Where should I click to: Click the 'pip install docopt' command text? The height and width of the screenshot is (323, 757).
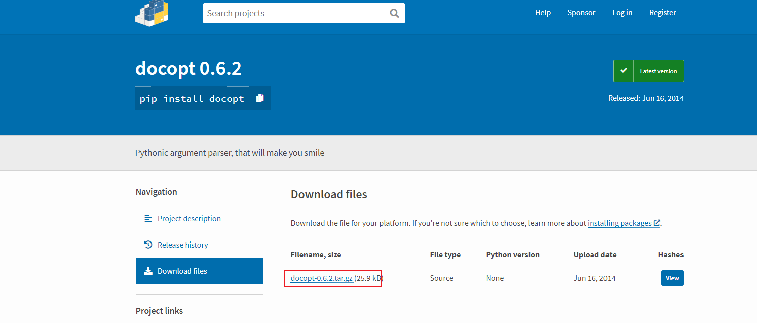[x=192, y=98]
